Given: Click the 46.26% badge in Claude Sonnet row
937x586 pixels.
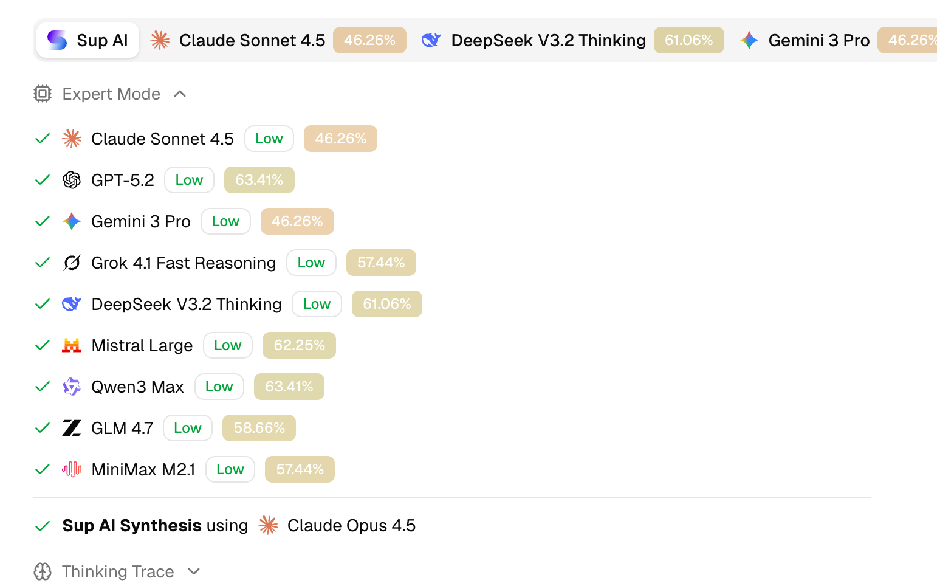Looking at the screenshot, I should pyautogui.click(x=340, y=139).
